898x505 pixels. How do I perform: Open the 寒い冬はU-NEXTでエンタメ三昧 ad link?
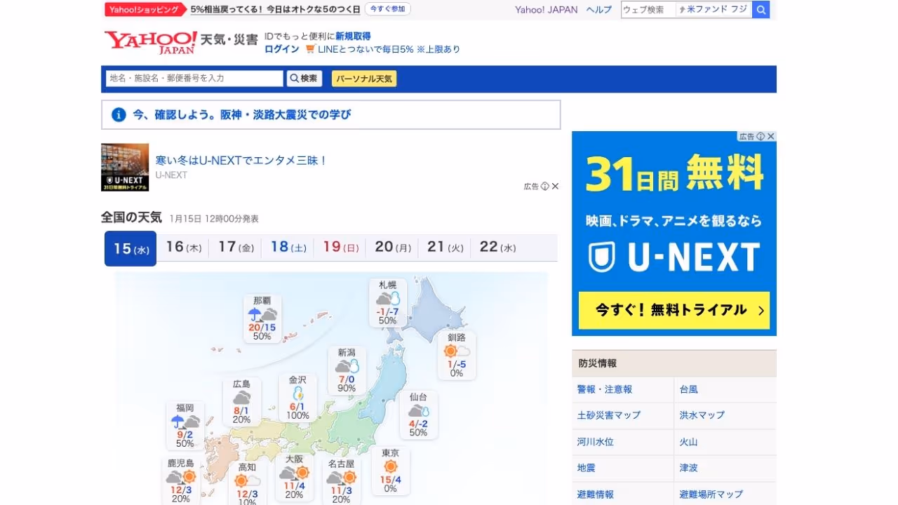coord(241,161)
